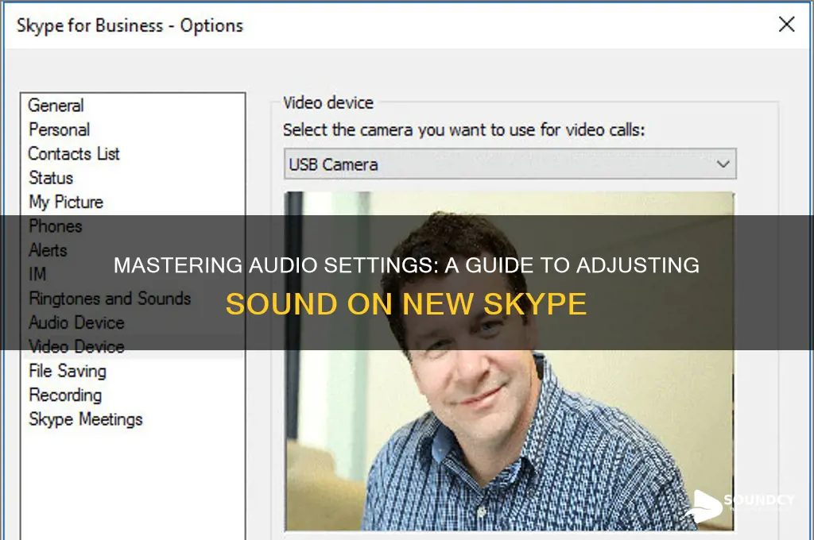This screenshot has width=814, height=540.
Task: Open Skype Meetings options
Action: click(x=86, y=419)
